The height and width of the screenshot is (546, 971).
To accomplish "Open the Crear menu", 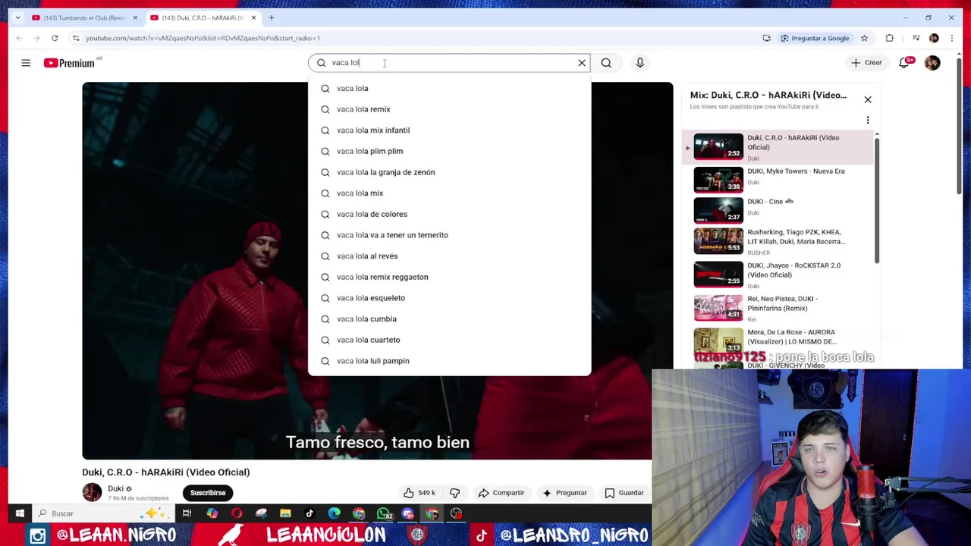I will pos(866,63).
